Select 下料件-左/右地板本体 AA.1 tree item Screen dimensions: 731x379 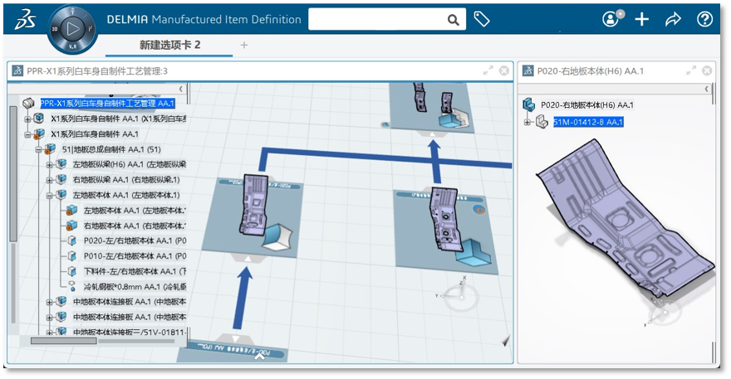(135, 271)
